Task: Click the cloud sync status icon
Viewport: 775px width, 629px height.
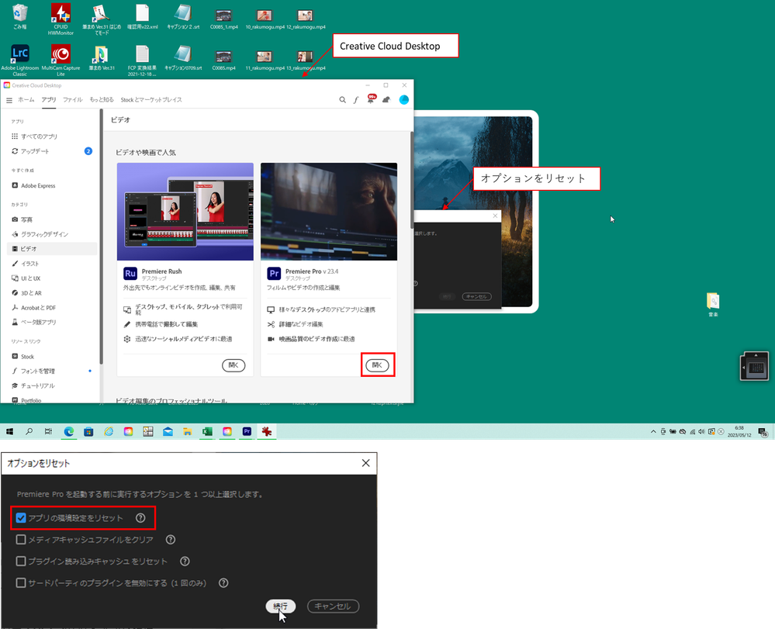Action: 386,99
